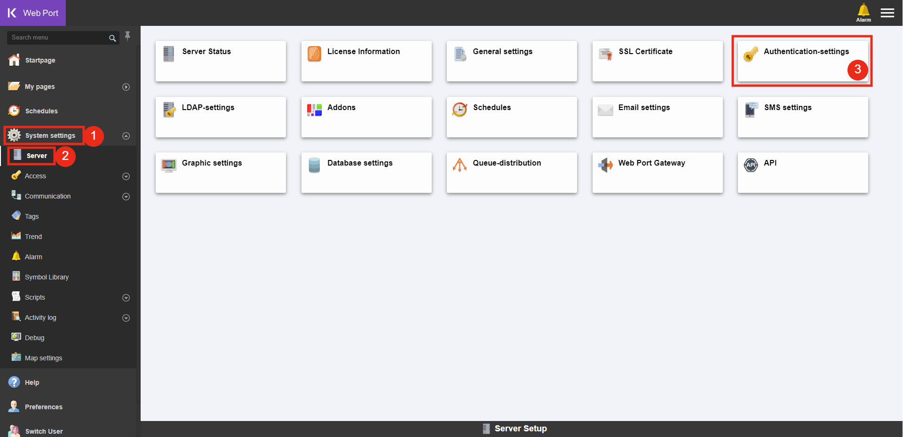Open the Schedules tile

[512, 117]
